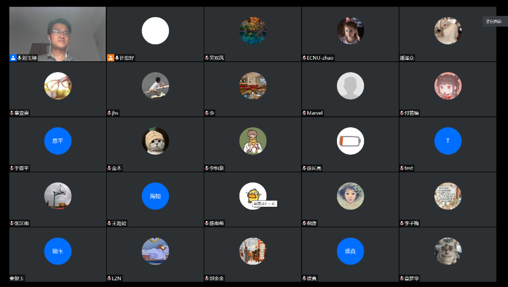The height and width of the screenshot is (287, 508).
Task: Click the blue 海如 avatar circle
Action: 155,196
